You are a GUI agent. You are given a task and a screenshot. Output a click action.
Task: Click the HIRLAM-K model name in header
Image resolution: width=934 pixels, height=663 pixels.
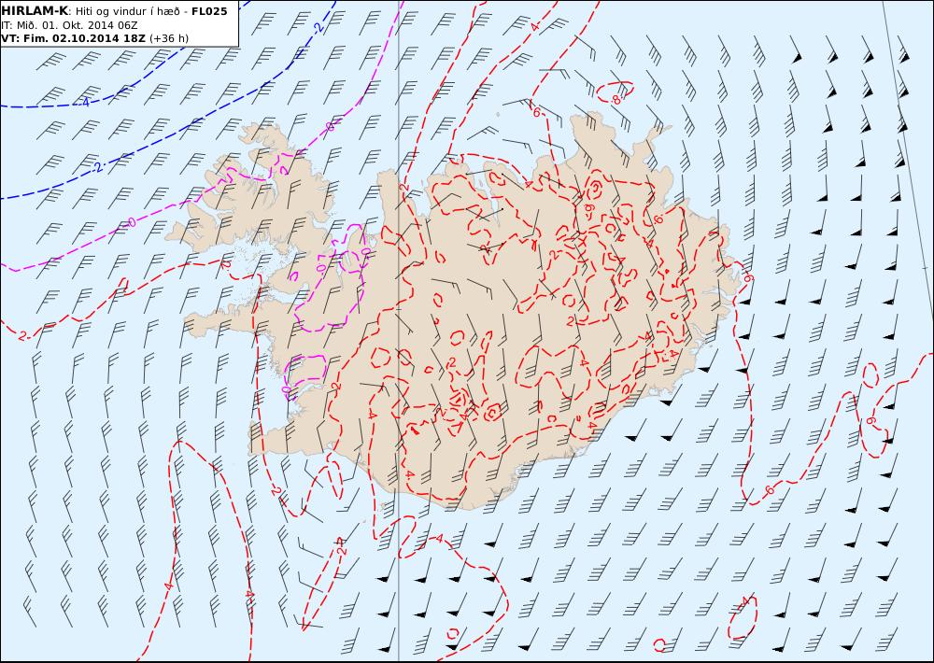tap(35, 10)
